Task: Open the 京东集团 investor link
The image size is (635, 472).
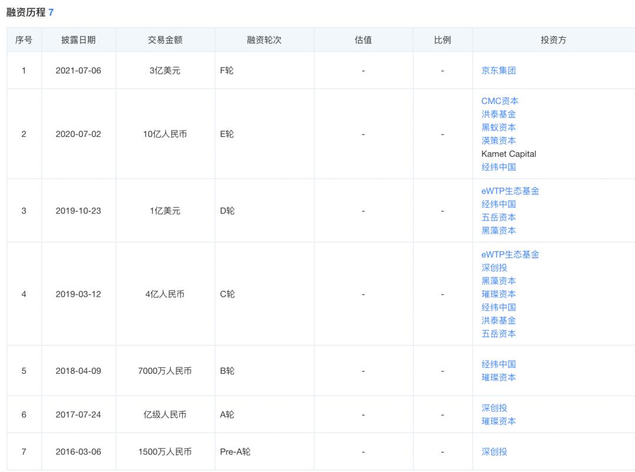Action: [x=498, y=71]
